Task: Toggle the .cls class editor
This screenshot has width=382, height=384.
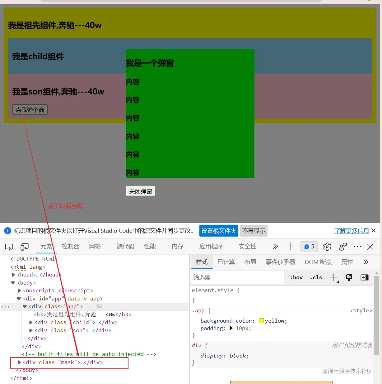Action: click(x=316, y=277)
